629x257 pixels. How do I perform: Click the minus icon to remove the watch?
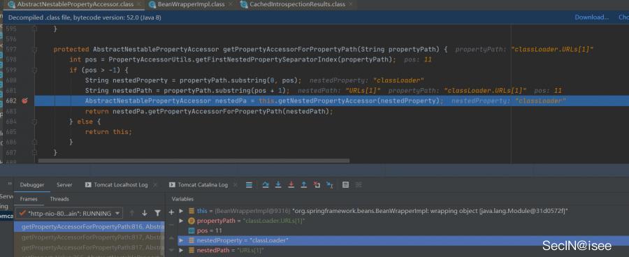pos(171,226)
